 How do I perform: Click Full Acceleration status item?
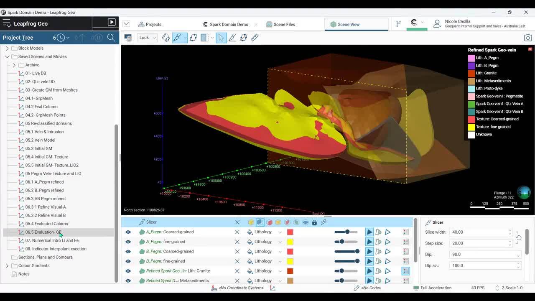[432, 288]
